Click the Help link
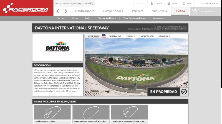This screenshot has height=124, width=222. [189, 4]
